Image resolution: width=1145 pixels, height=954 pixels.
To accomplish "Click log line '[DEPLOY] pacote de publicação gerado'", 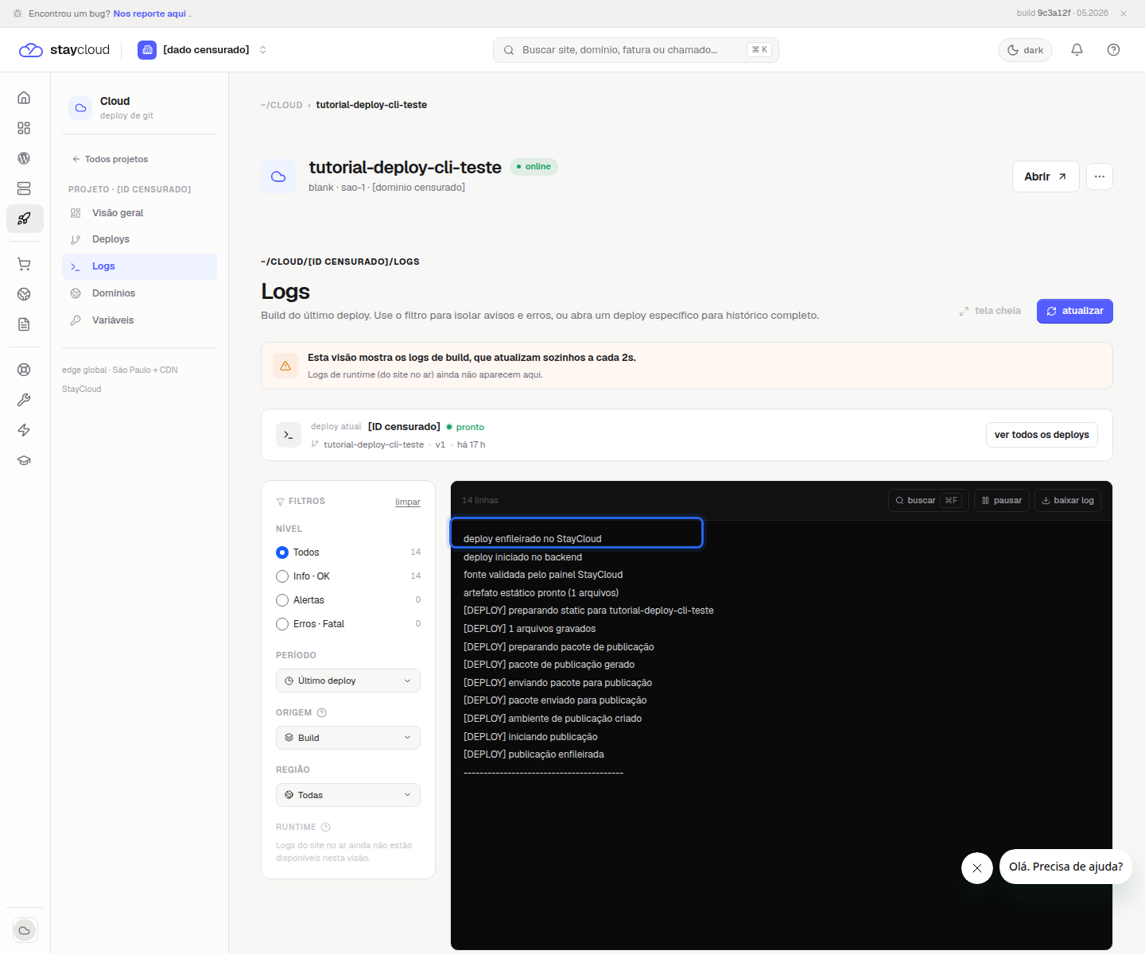I will click(x=549, y=665).
